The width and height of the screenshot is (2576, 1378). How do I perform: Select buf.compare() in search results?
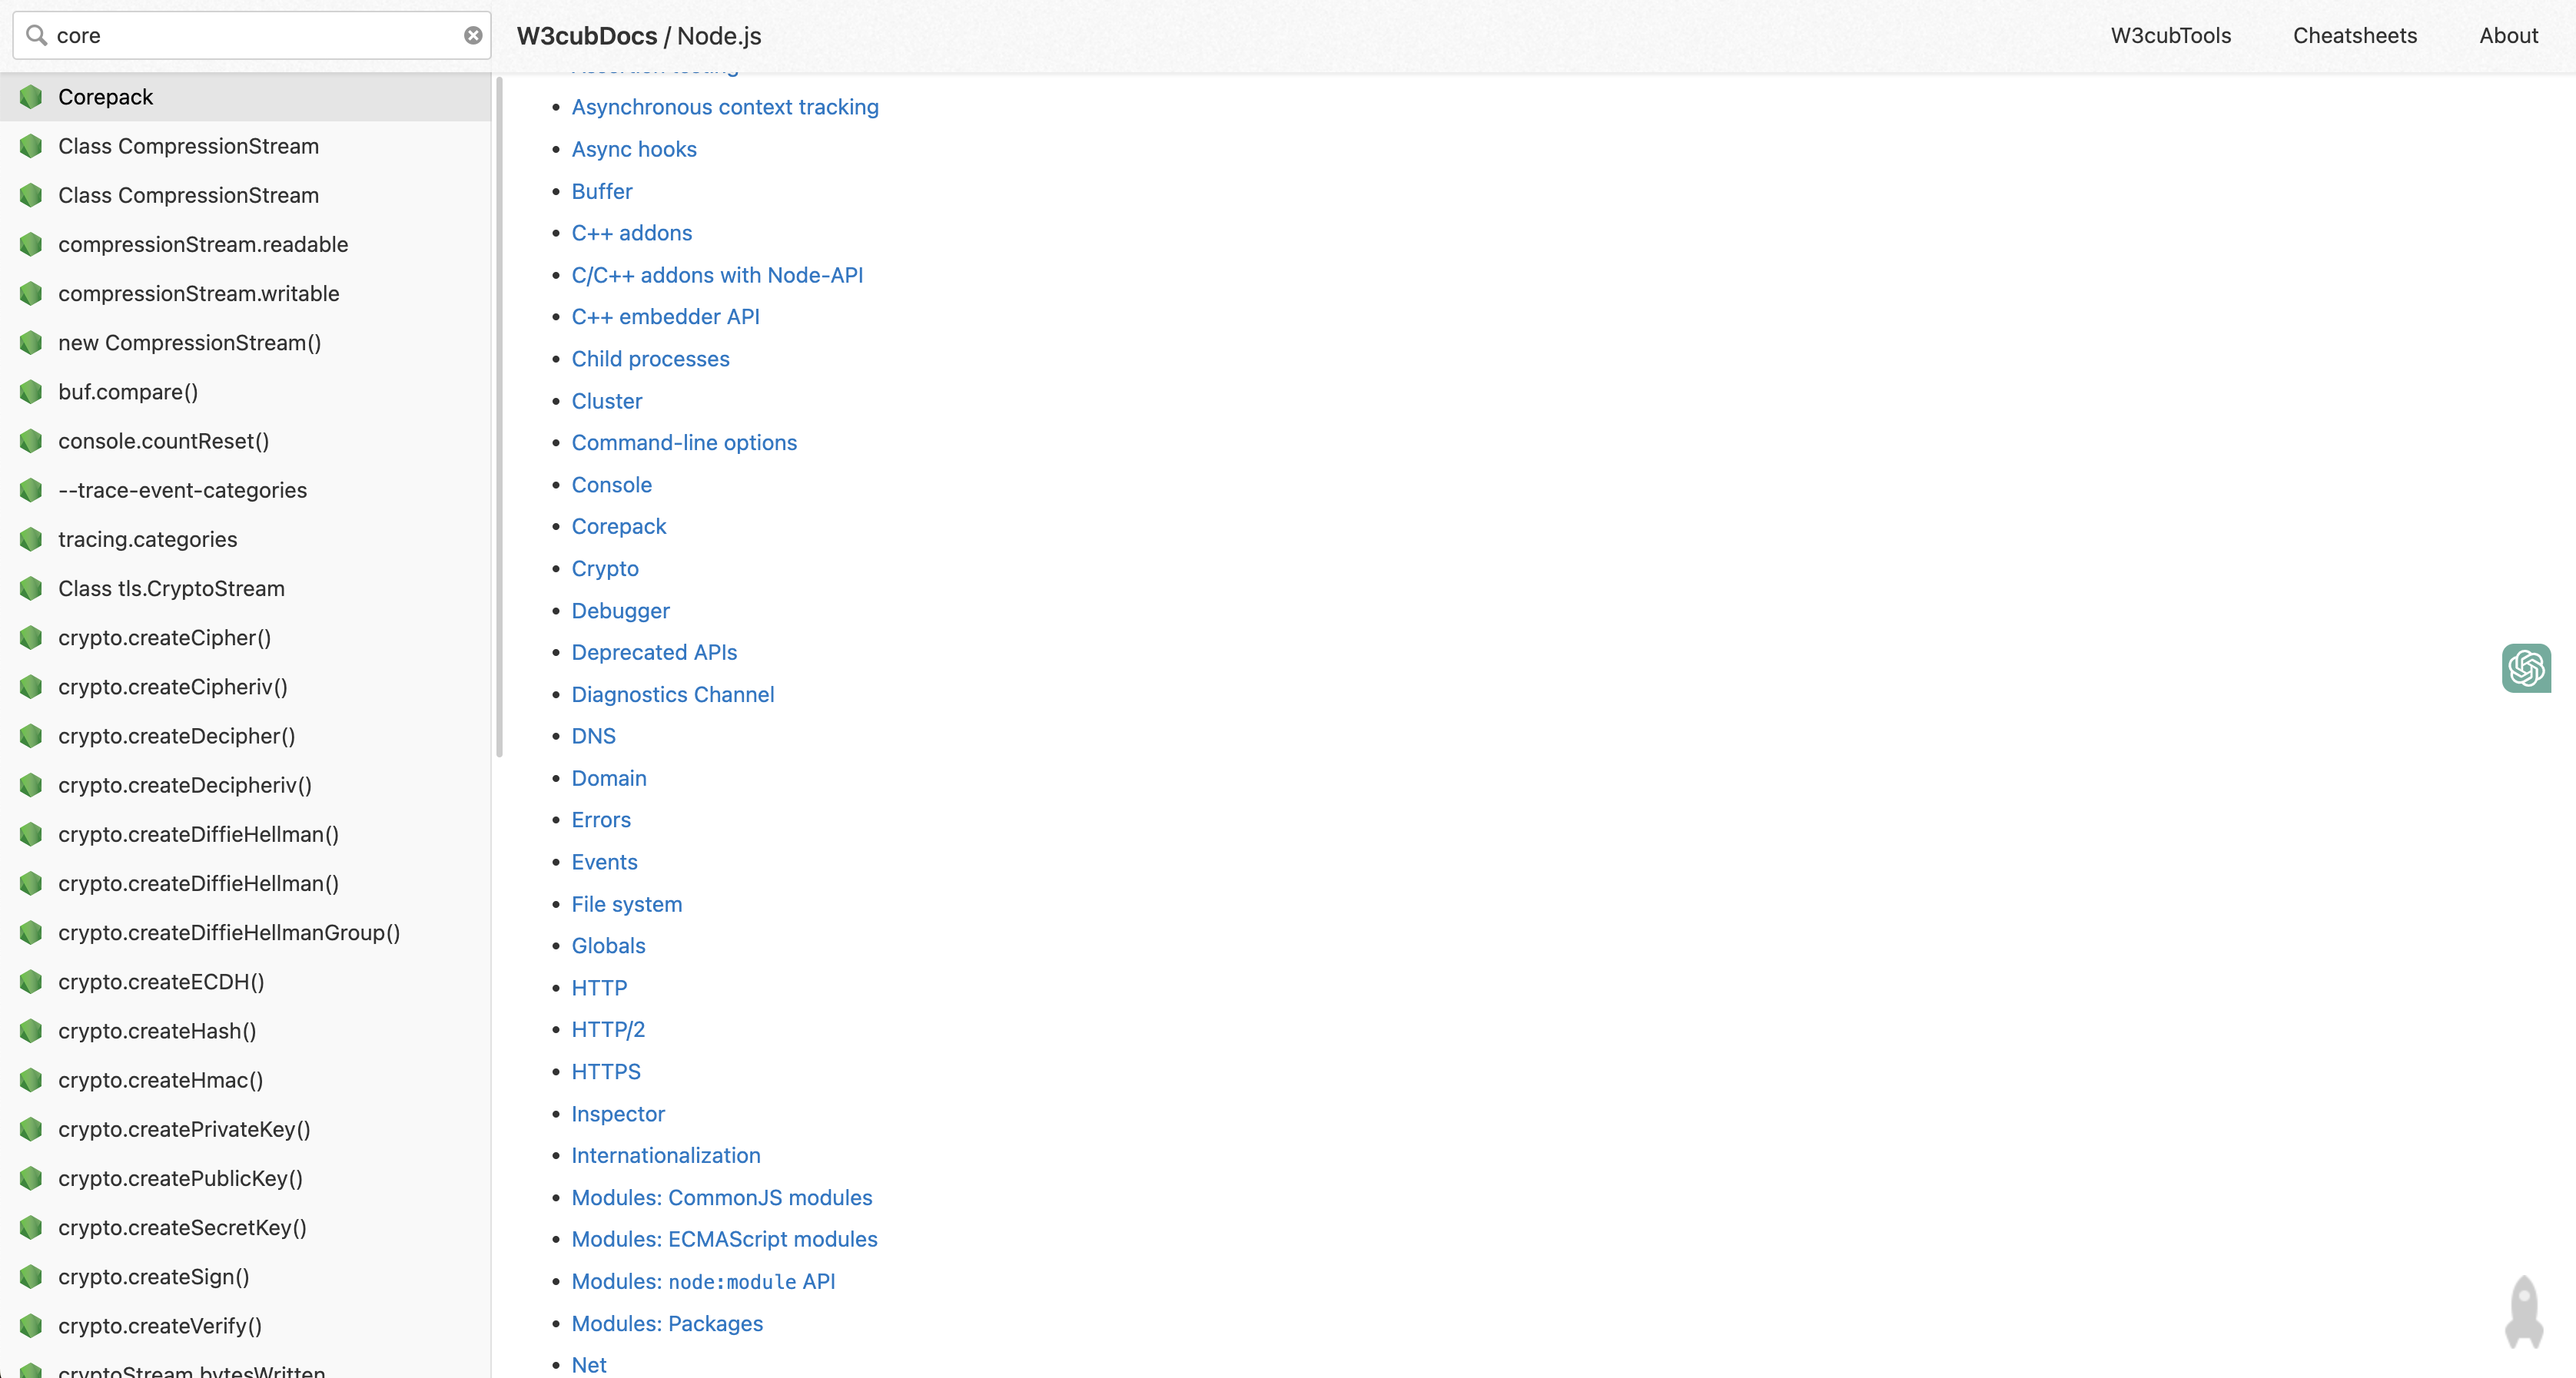(245, 392)
